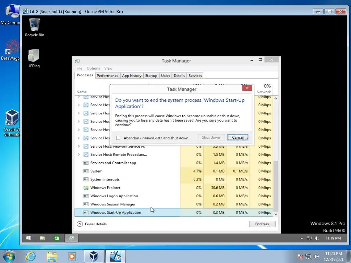The image size is (351, 263).
Task: Open the Oracle VM VirtualBox desktop shortcut
Action: (12, 123)
